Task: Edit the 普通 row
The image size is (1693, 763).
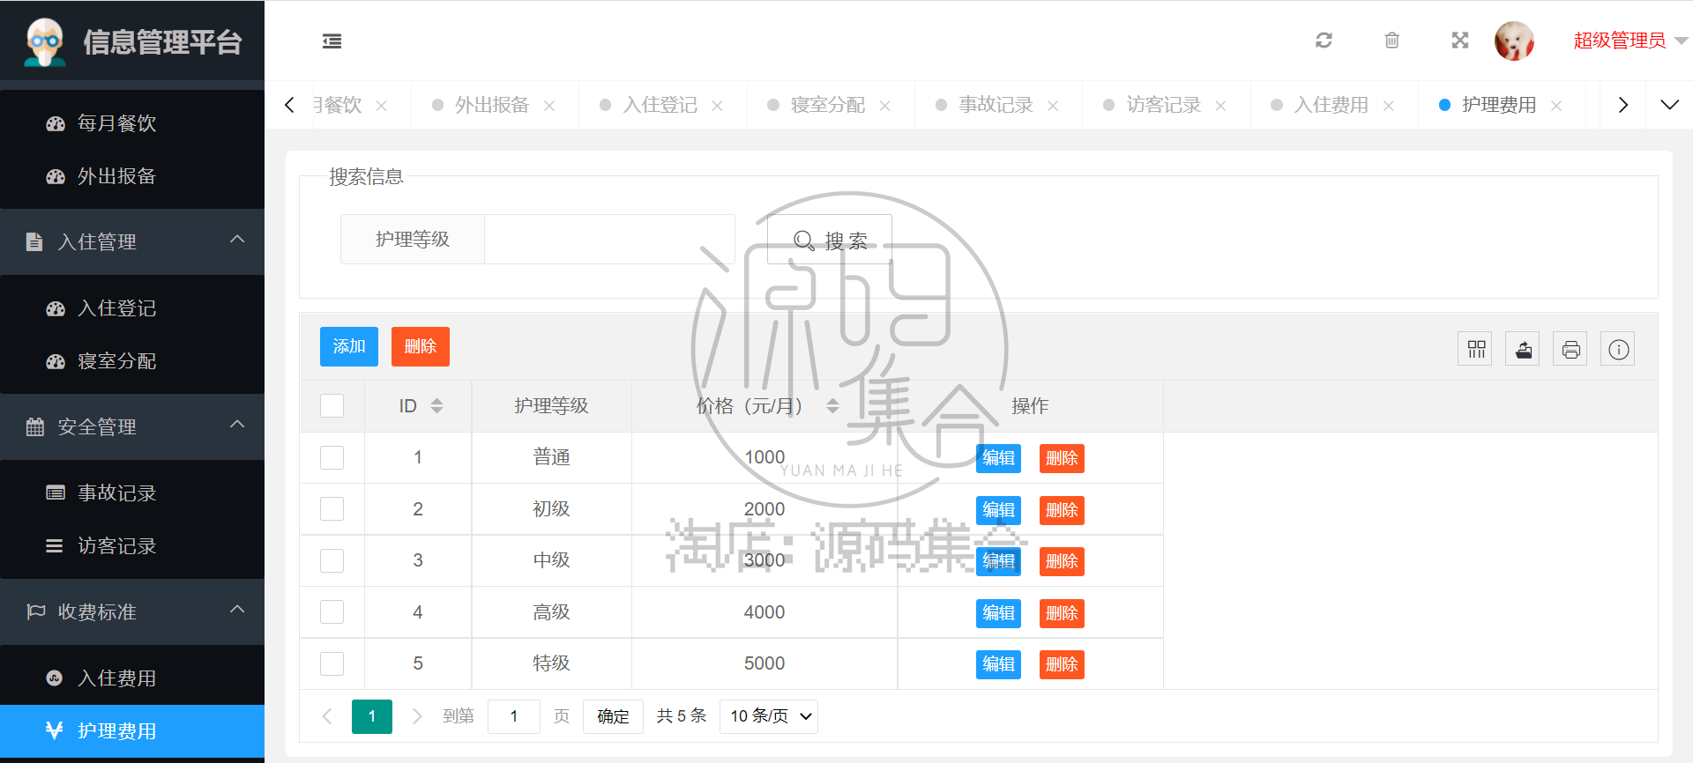Action: click(x=998, y=458)
